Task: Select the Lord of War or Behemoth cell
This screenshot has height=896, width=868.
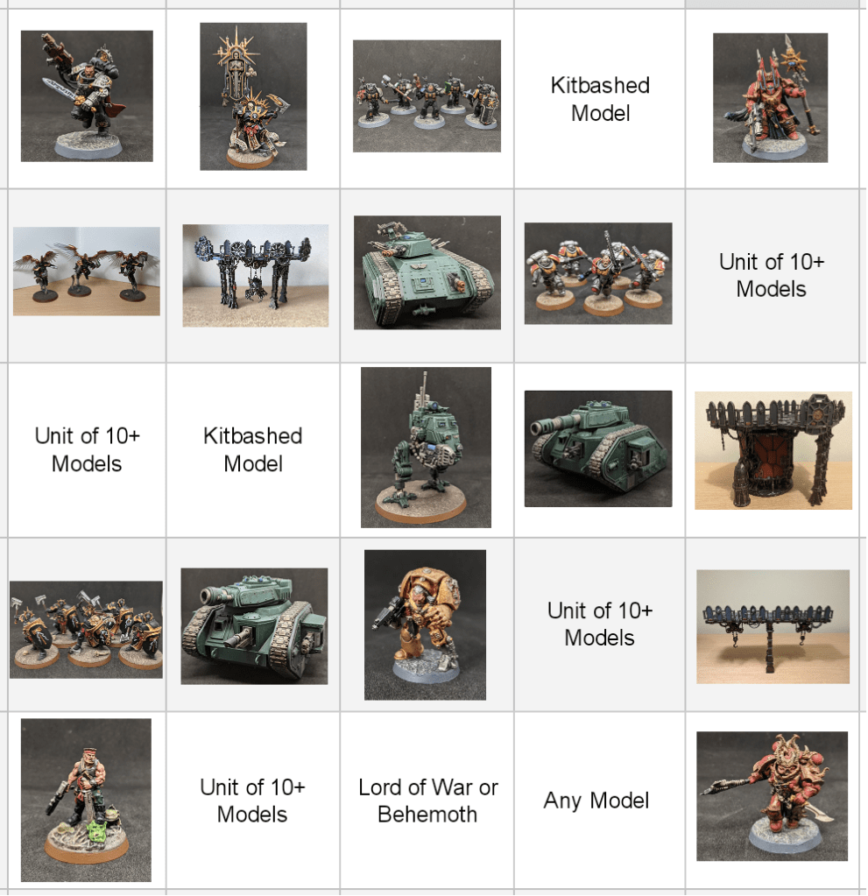Action: pyautogui.click(x=427, y=801)
